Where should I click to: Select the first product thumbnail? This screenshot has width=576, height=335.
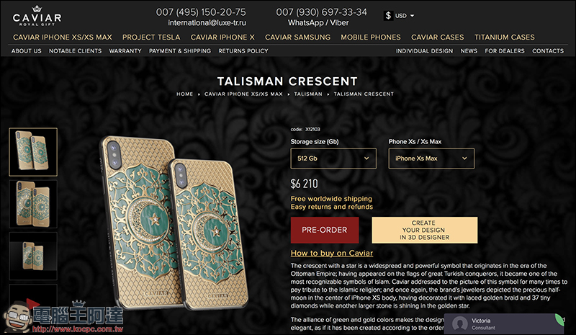(x=33, y=152)
